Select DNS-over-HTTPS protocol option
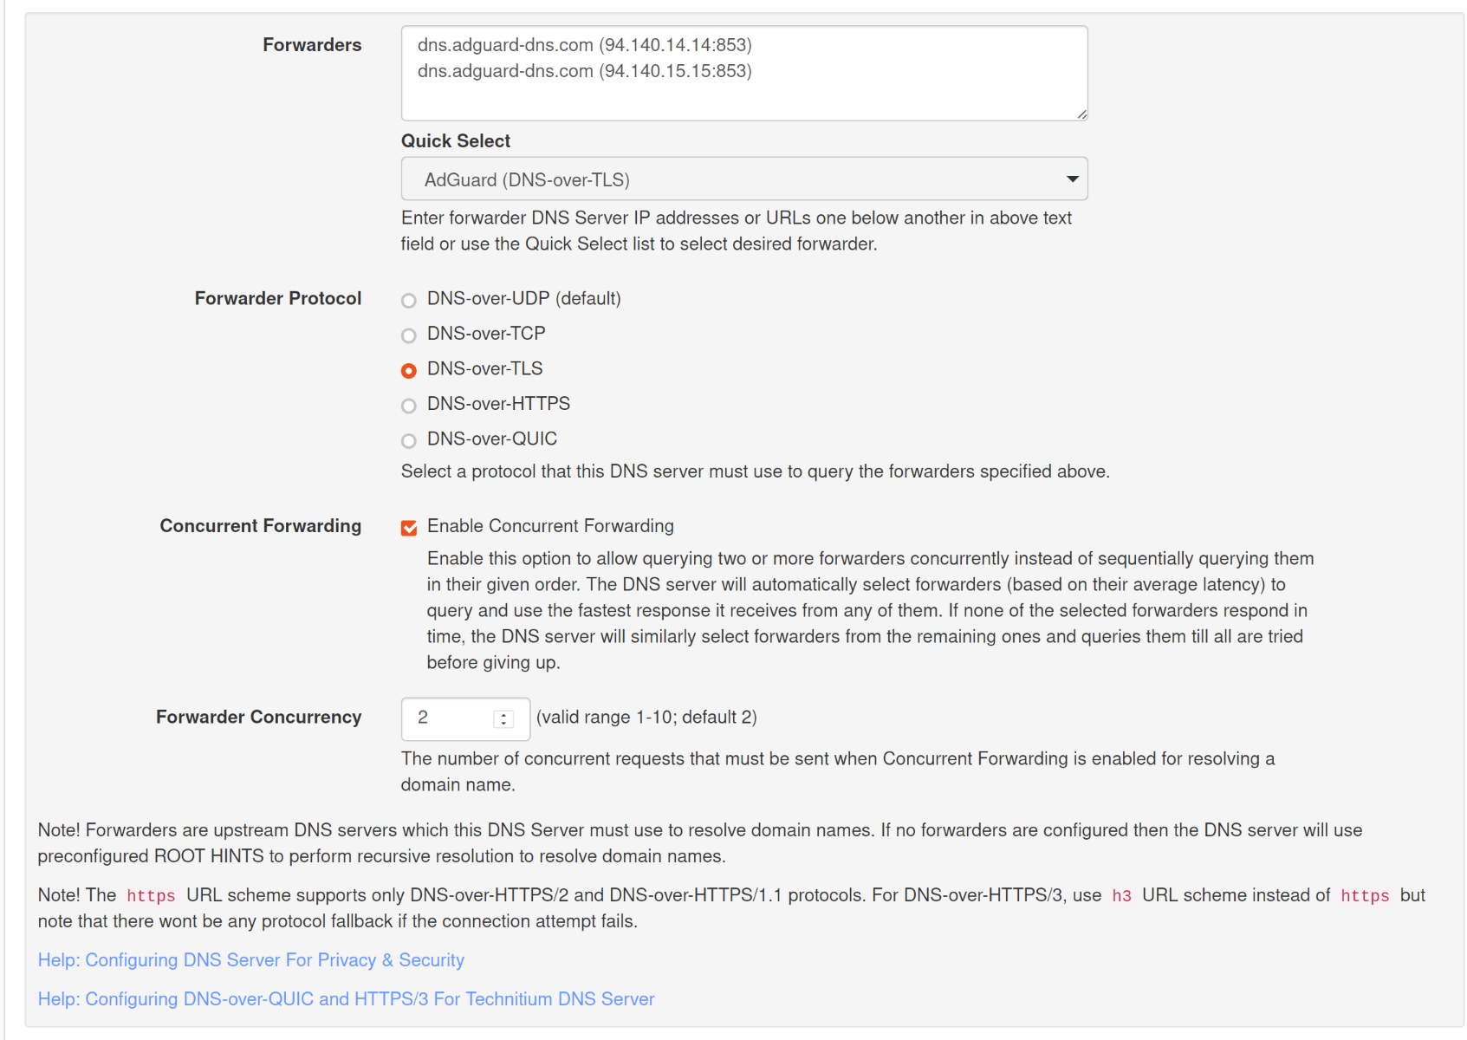The height and width of the screenshot is (1040, 1467). [409, 406]
